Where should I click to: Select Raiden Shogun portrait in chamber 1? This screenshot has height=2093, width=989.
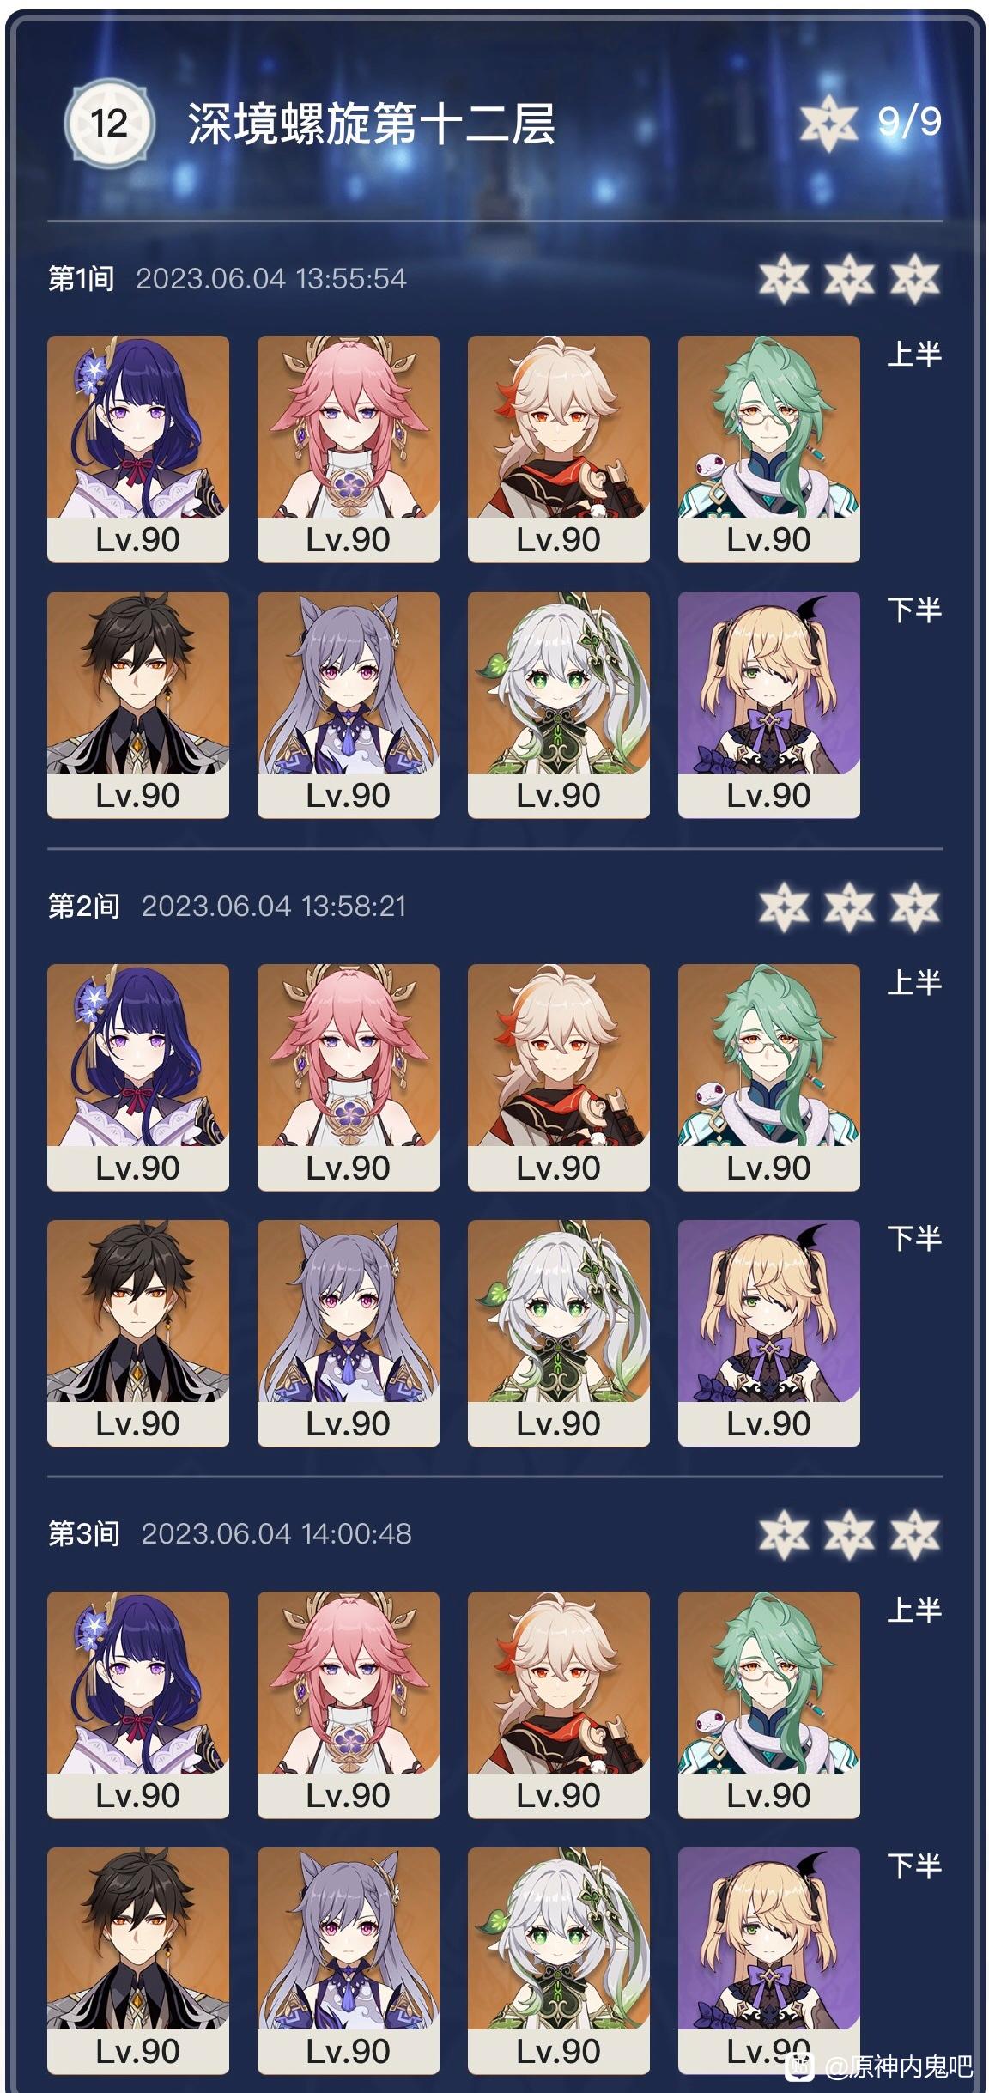coord(138,449)
